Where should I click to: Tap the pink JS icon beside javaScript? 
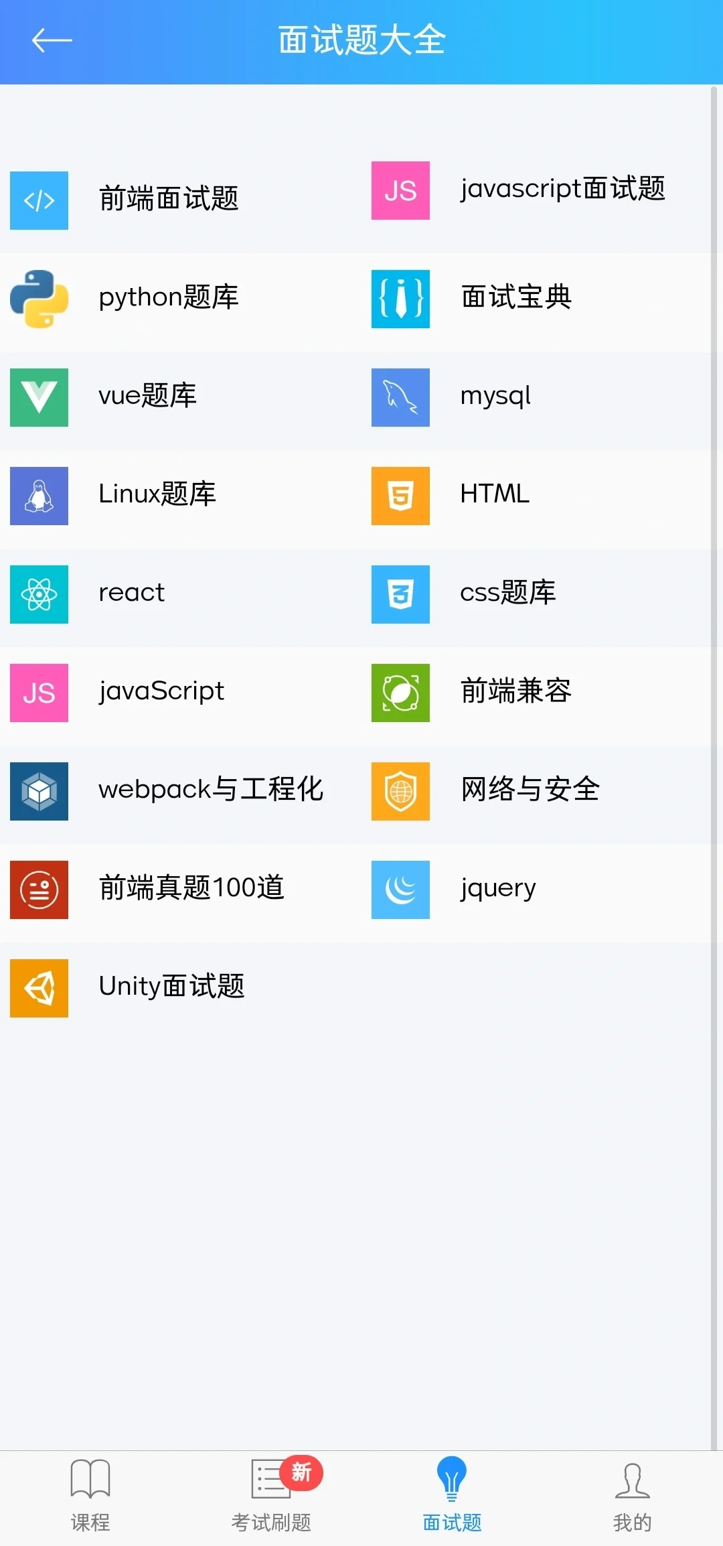(x=39, y=693)
